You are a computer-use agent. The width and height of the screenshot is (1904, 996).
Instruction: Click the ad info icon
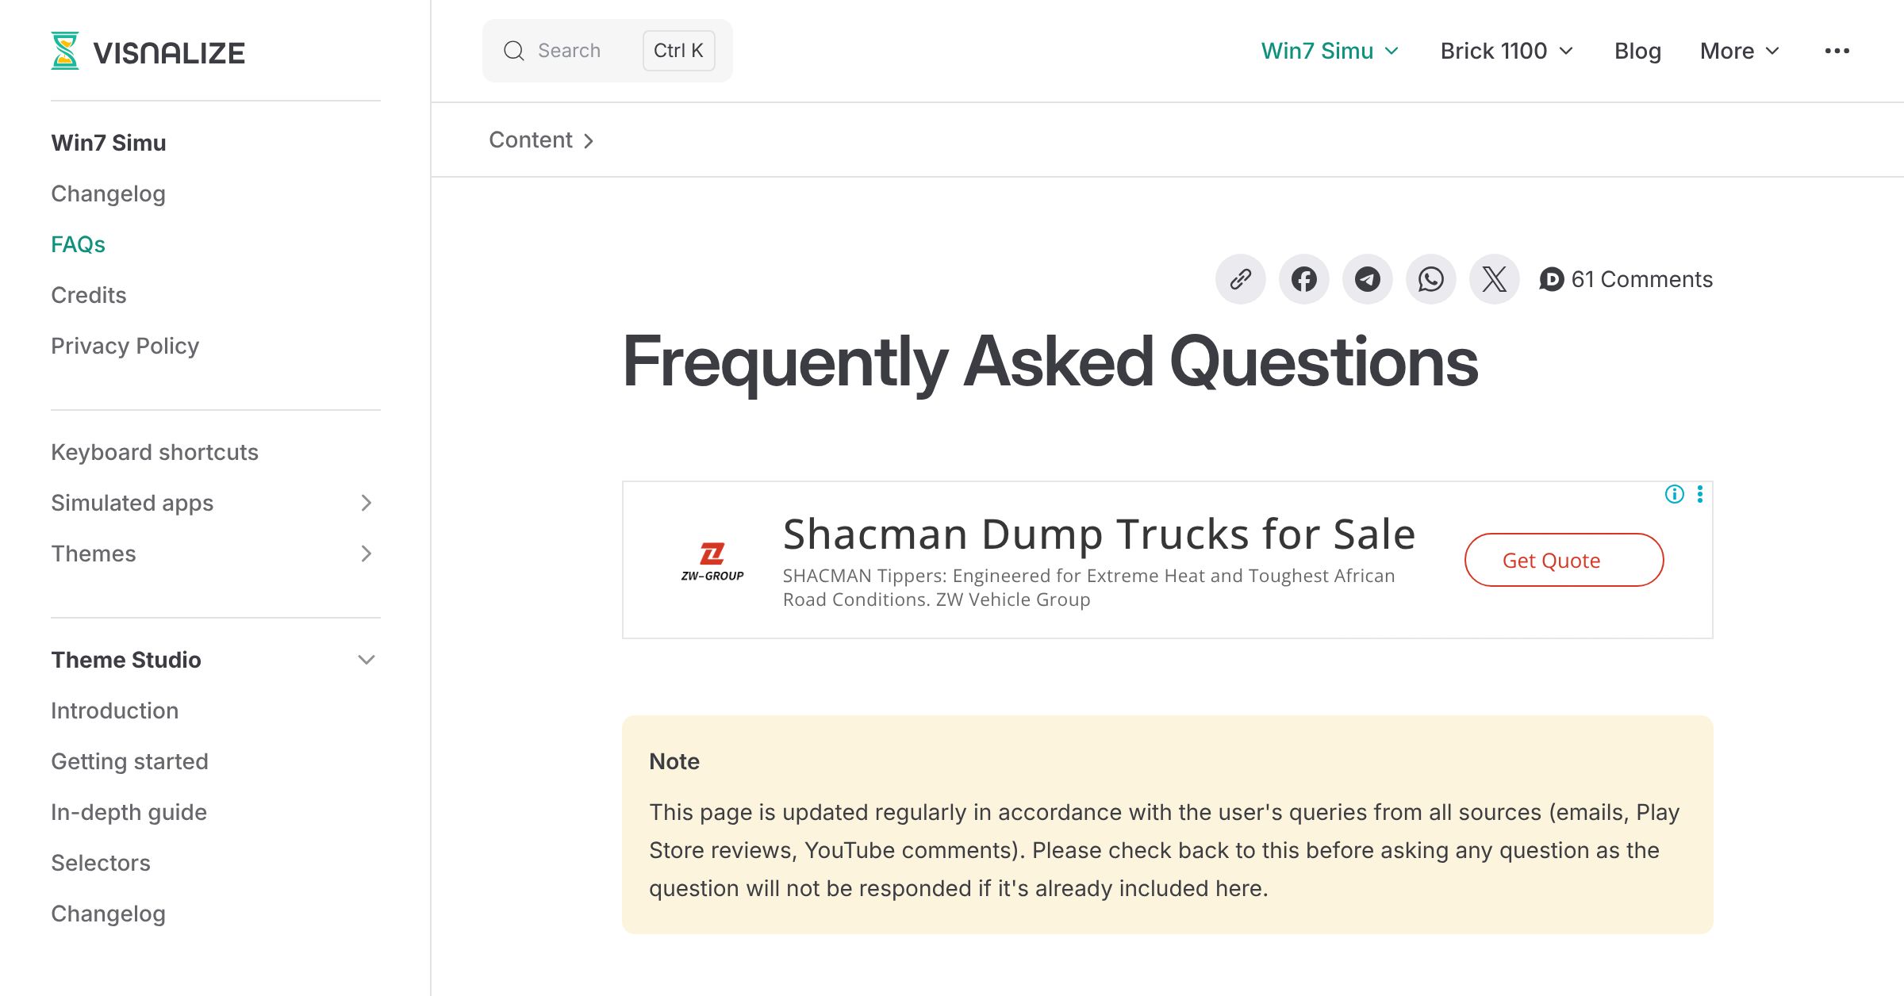pos(1674,494)
